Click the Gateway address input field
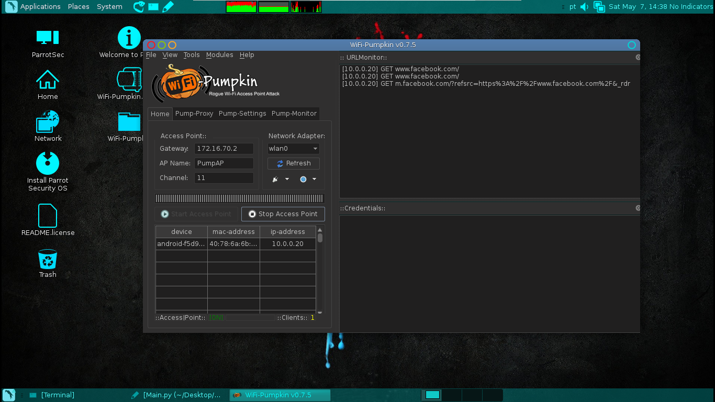715x402 pixels. pyautogui.click(x=224, y=148)
